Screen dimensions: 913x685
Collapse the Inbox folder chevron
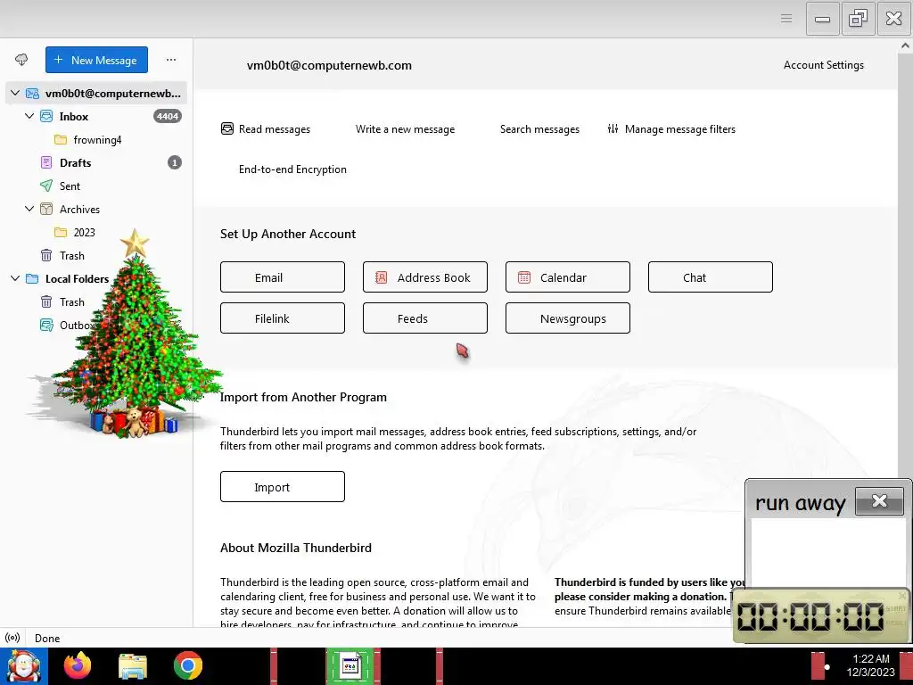click(x=29, y=116)
